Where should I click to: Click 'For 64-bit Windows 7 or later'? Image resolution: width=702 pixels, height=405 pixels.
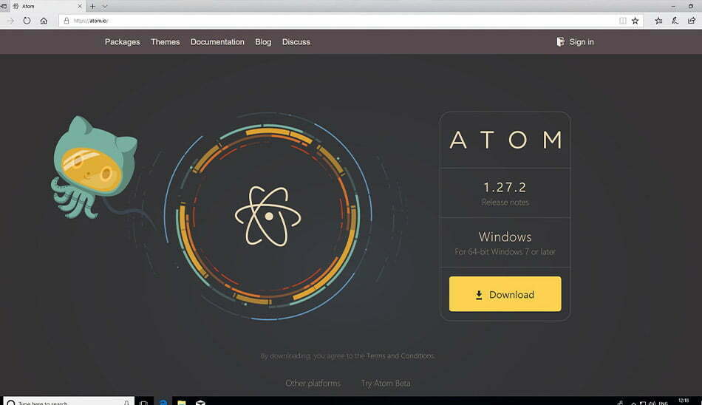pyautogui.click(x=505, y=252)
